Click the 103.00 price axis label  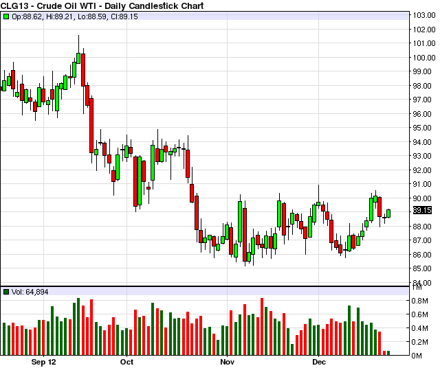click(x=424, y=15)
